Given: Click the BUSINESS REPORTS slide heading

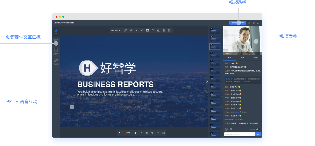Looking at the screenshot, I should coord(115,85).
